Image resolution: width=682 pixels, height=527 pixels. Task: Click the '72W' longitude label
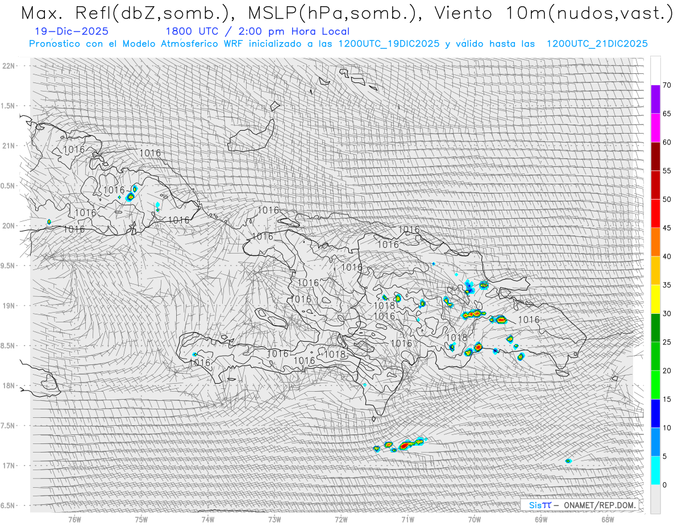[x=341, y=519]
